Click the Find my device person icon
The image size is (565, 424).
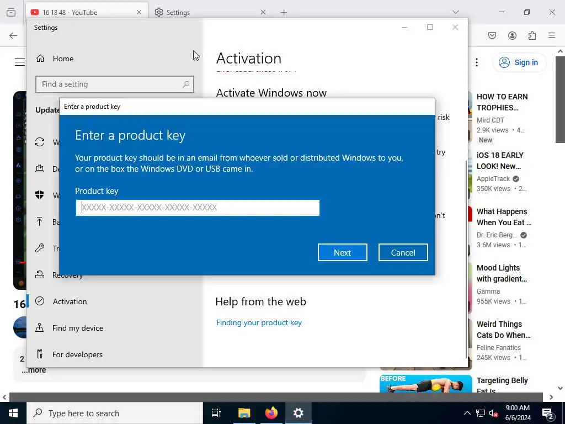point(40,328)
